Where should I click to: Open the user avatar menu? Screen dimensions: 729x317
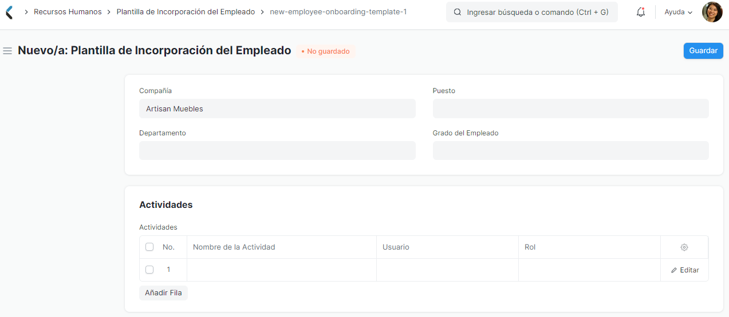712,12
